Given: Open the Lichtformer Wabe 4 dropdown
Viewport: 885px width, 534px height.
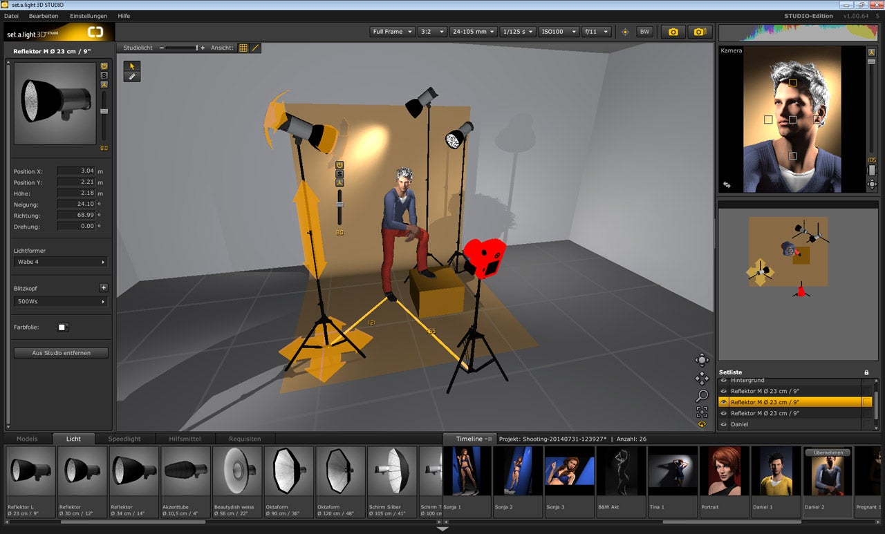Looking at the screenshot, I should [61, 262].
